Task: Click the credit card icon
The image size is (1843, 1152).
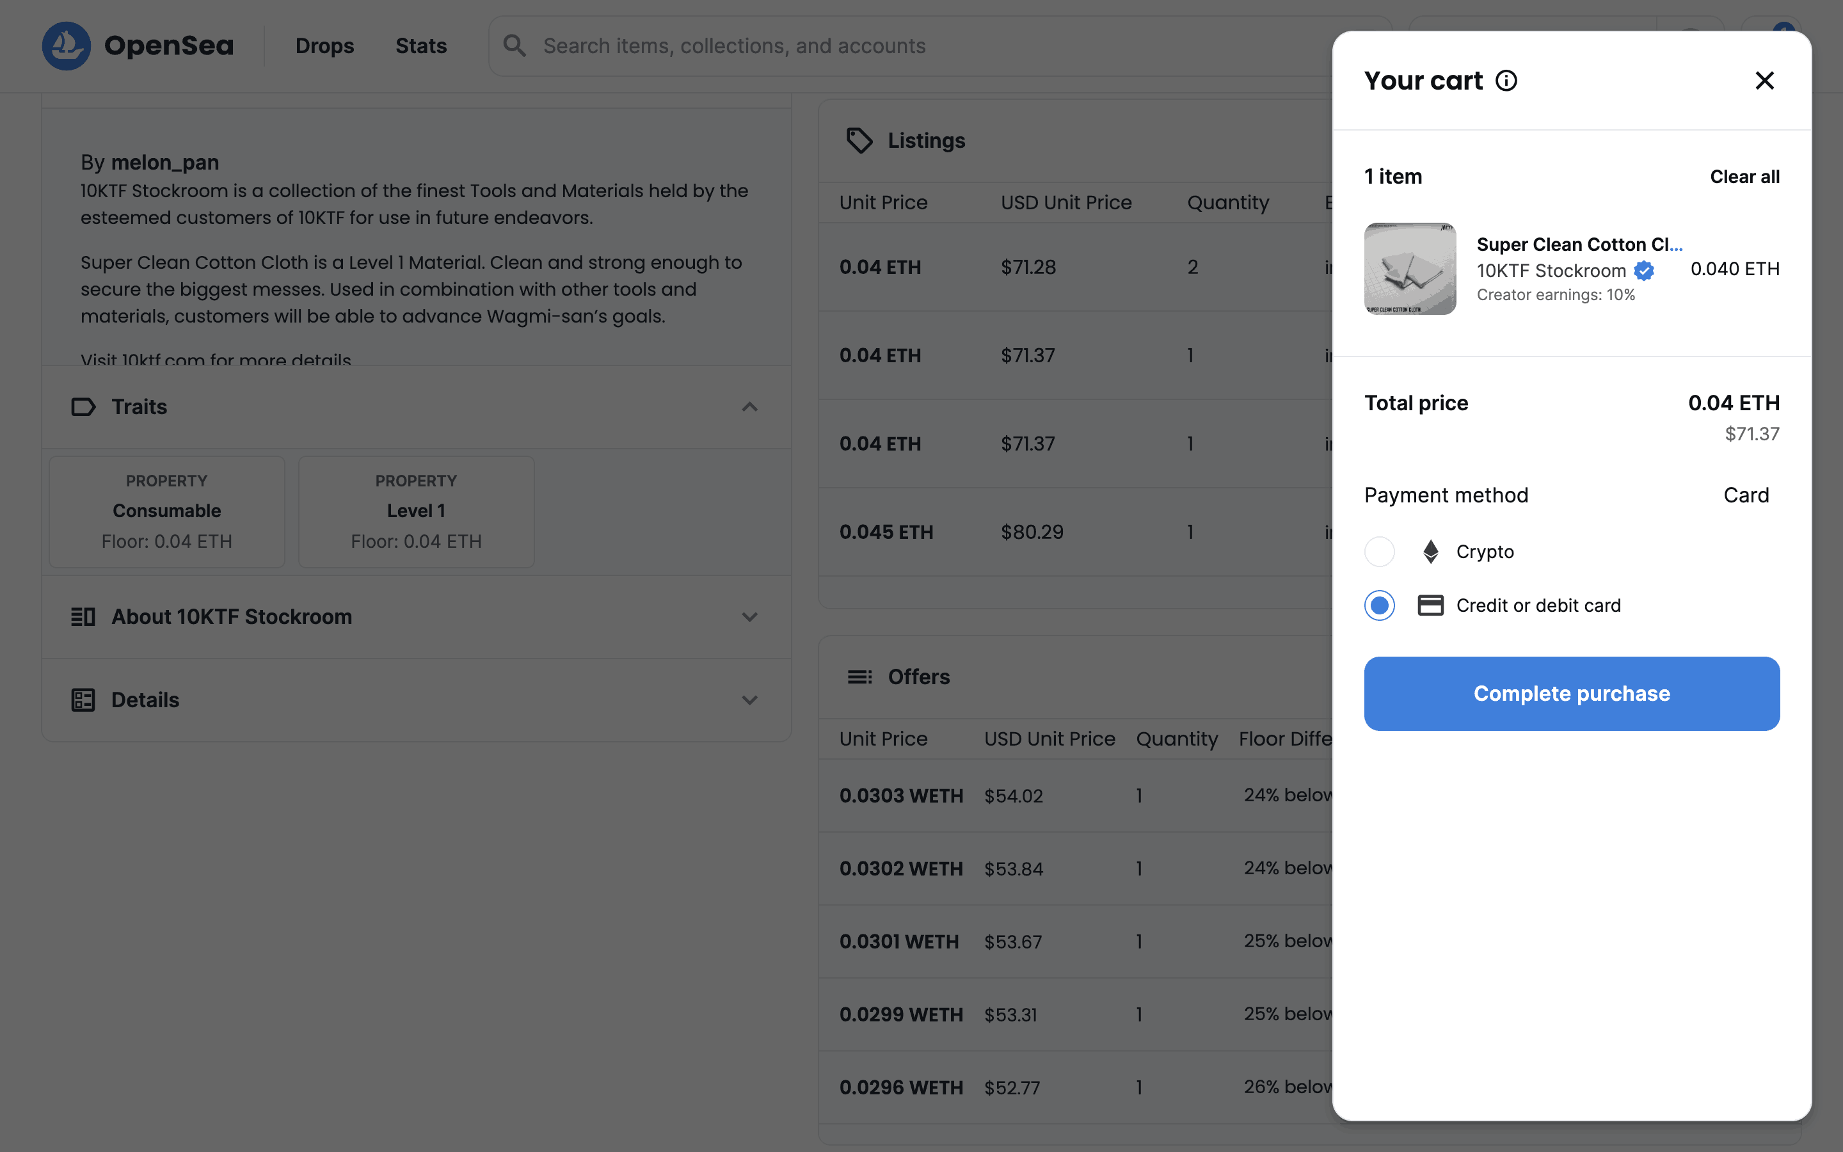Action: (x=1430, y=605)
